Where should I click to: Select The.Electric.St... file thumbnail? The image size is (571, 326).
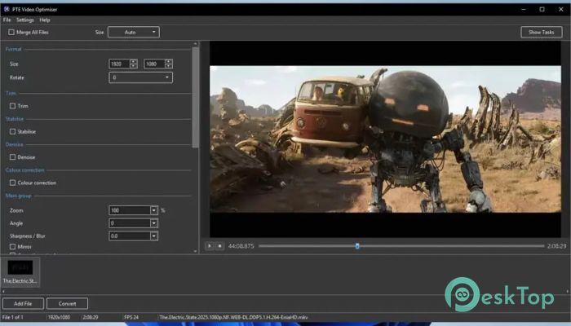point(20,271)
